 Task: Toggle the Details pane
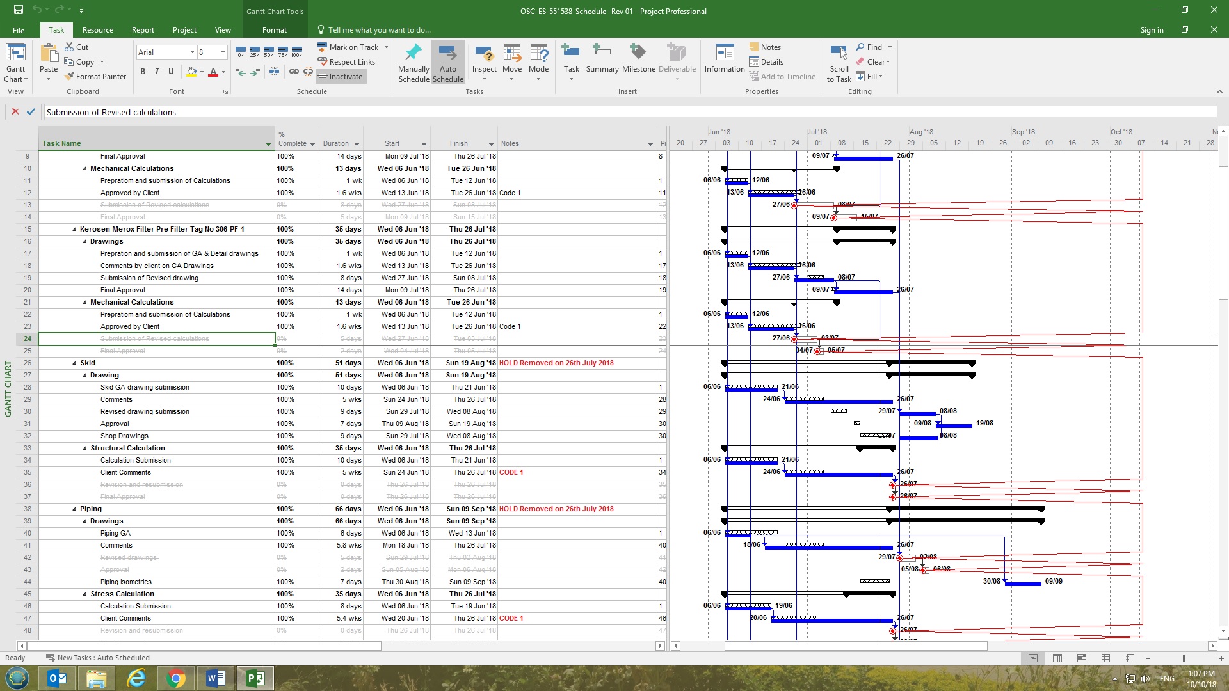766,61
